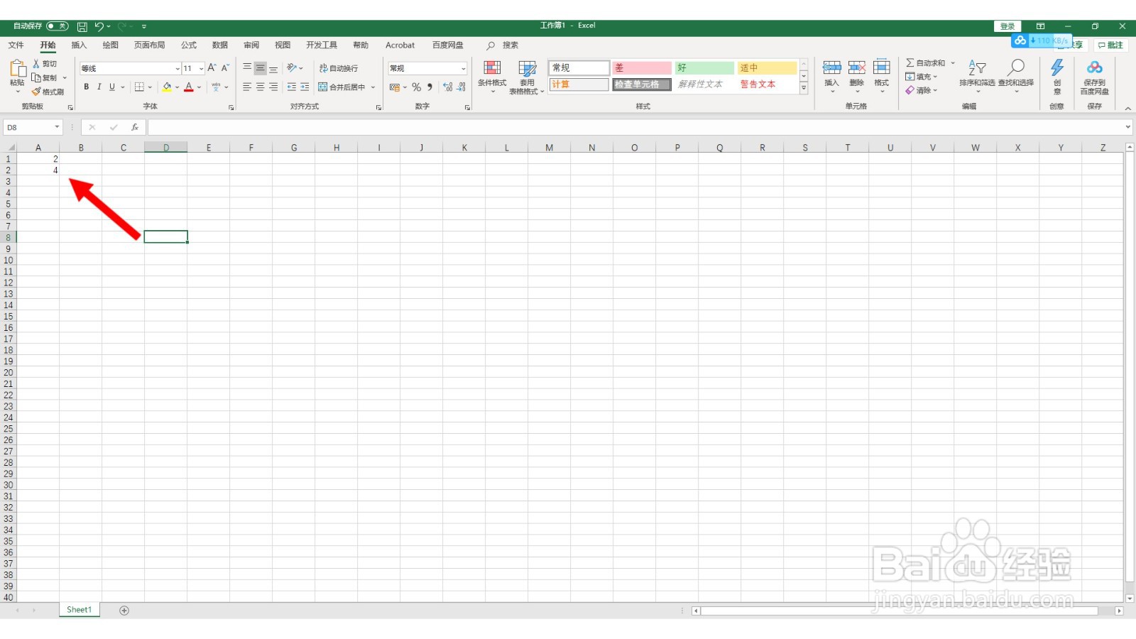Image resolution: width=1136 pixels, height=639 pixels.
Task: Center text horizontally
Action: [x=261, y=87]
